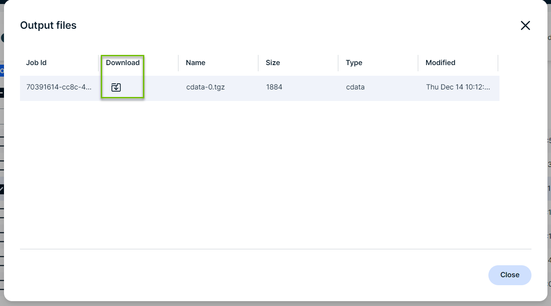Click the Download column header
The image size is (551, 306).
click(x=123, y=63)
